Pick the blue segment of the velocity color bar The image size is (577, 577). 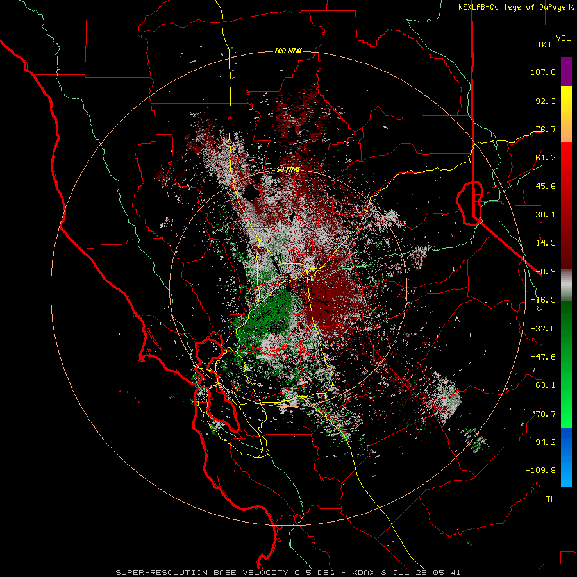[x=566, y=457]
